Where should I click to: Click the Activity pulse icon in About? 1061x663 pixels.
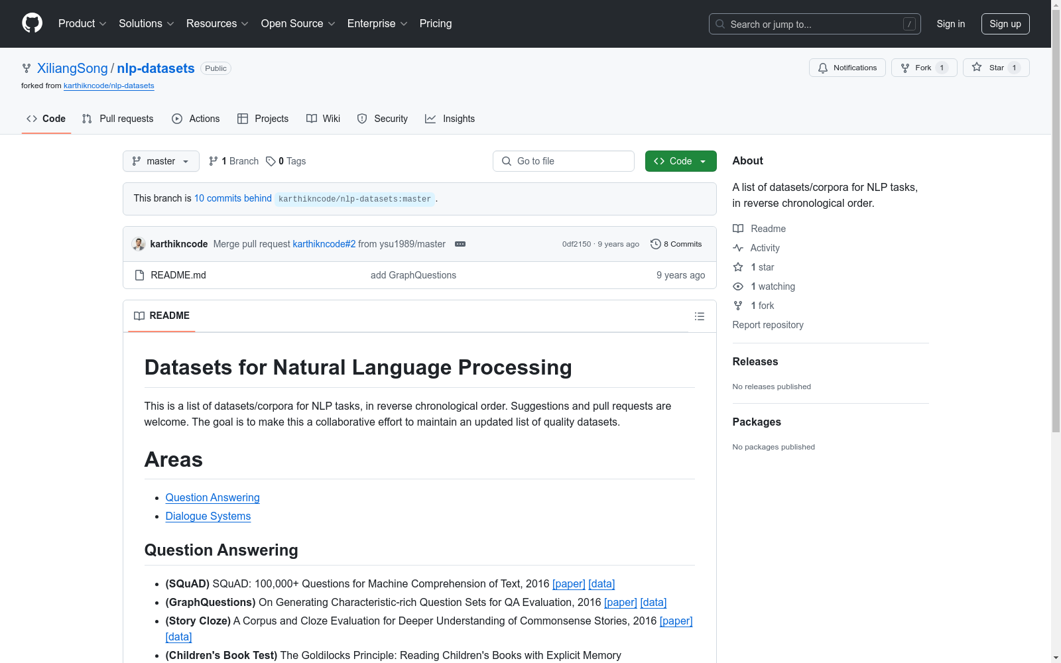point(738,248)
